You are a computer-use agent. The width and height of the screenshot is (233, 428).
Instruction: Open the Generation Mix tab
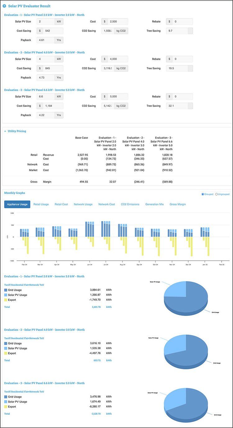coord(154,204)
